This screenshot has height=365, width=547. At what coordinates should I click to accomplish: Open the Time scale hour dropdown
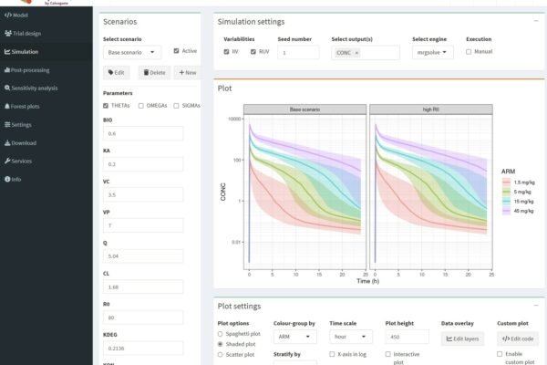tap(351, 336)
